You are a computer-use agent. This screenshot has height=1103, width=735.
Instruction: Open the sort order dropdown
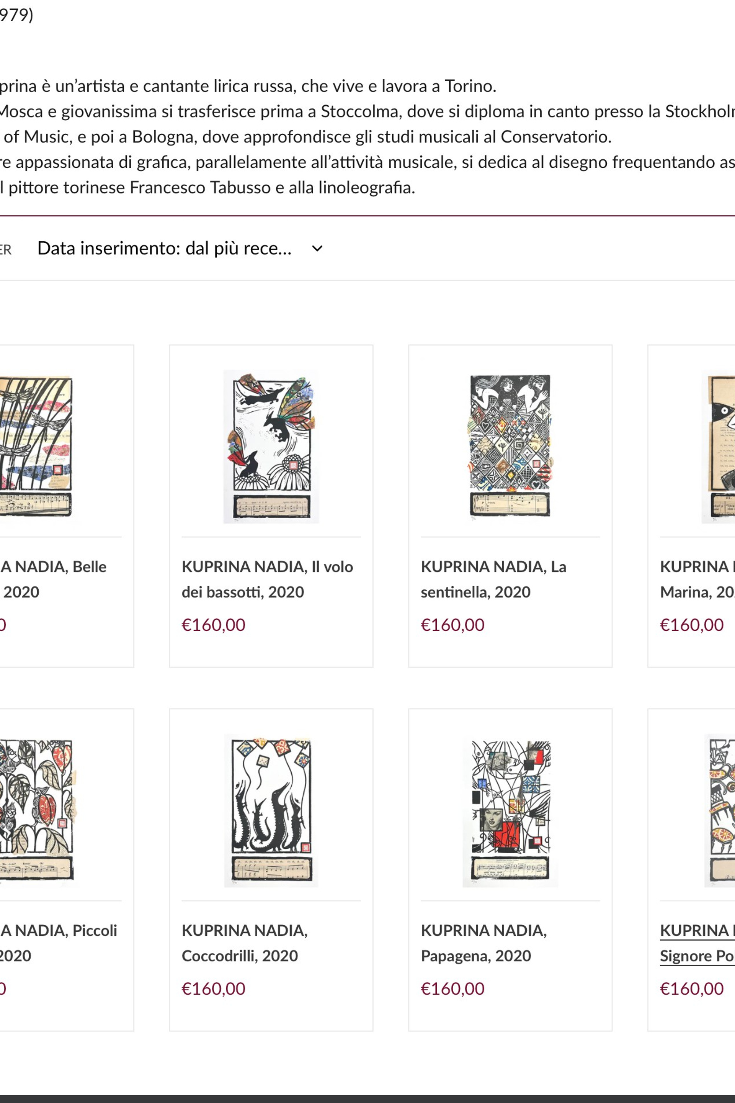pos(165,249)
